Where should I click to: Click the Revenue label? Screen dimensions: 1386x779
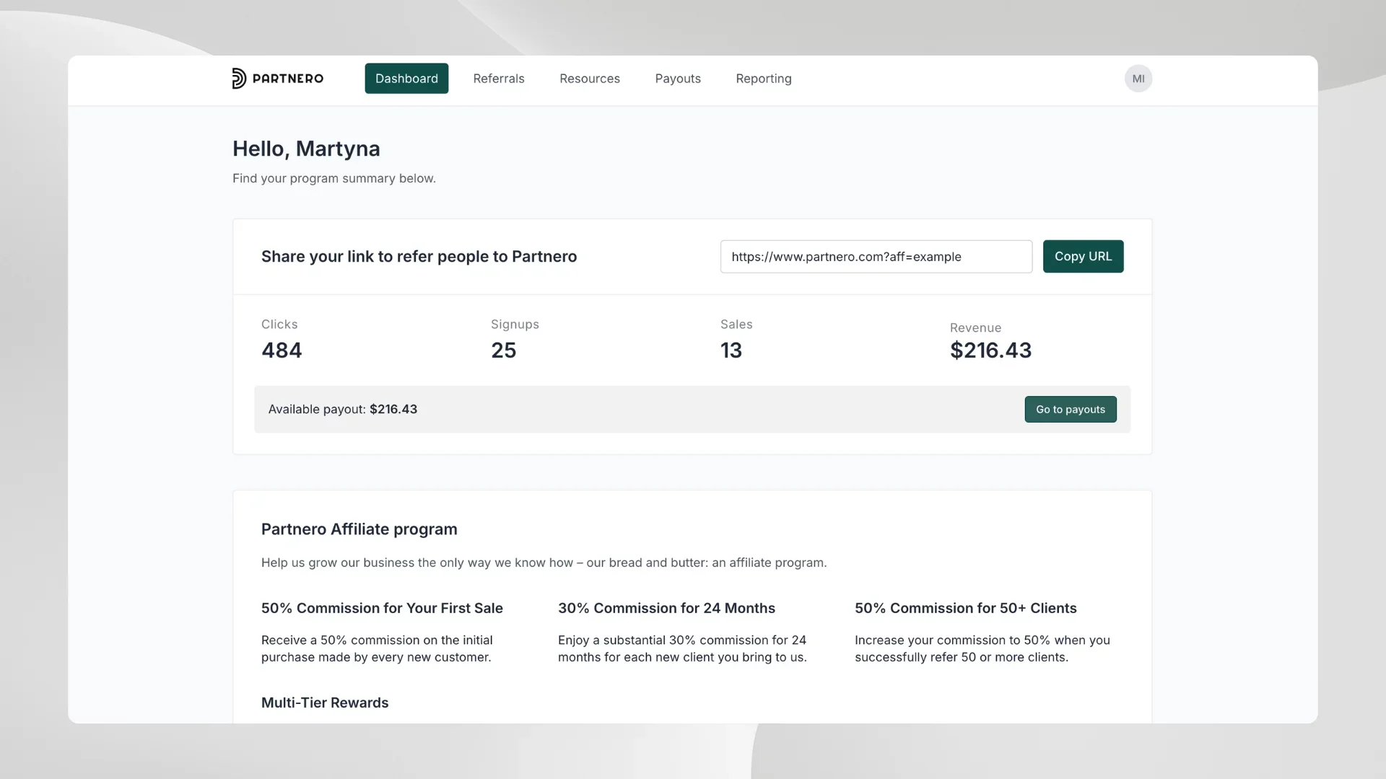click(x=975, y=328)
